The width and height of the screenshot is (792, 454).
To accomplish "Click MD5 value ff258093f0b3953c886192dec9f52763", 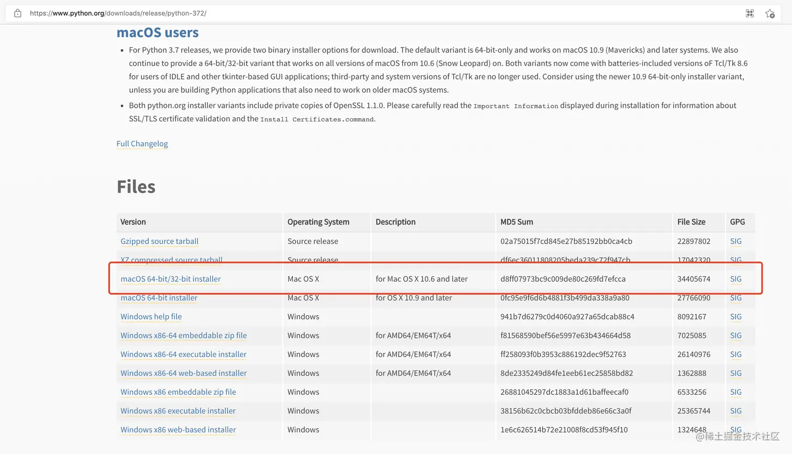I will (x=563, y=355).
